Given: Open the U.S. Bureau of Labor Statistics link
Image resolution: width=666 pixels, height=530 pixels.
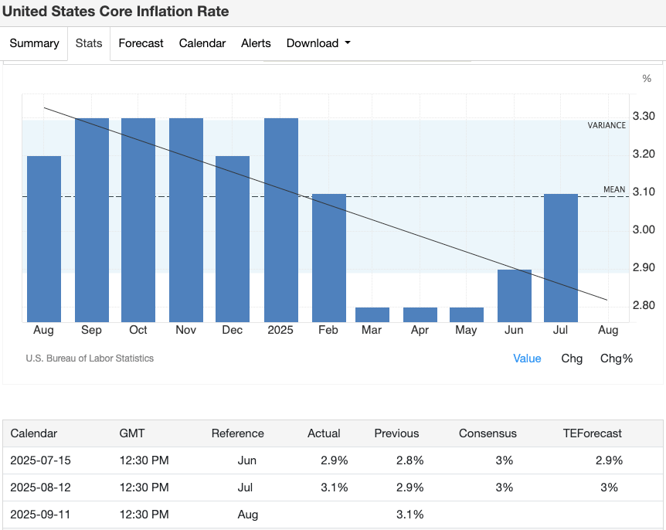Looking at the screenshot, I should coord(90,358).
